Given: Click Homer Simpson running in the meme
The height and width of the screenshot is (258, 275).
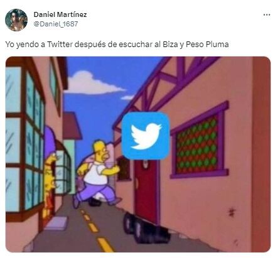Looking at the screenshot, I should pos(97,174).
